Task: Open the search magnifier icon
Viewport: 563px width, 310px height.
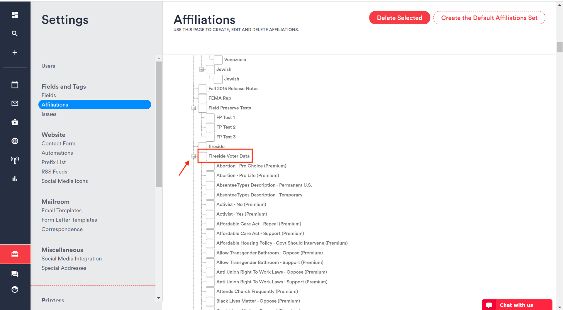Action: pos(15,33)
